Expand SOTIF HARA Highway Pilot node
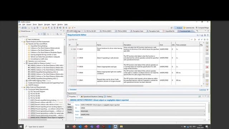Image resolution: width=229 pixels, height=129 pixels. (x=24, y=81)
